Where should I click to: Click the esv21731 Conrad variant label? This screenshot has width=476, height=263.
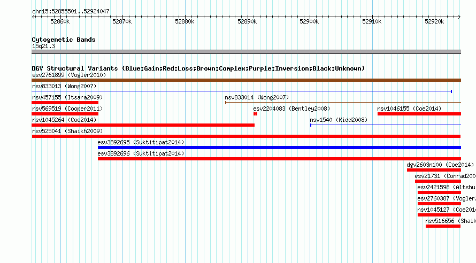(445, 176)
